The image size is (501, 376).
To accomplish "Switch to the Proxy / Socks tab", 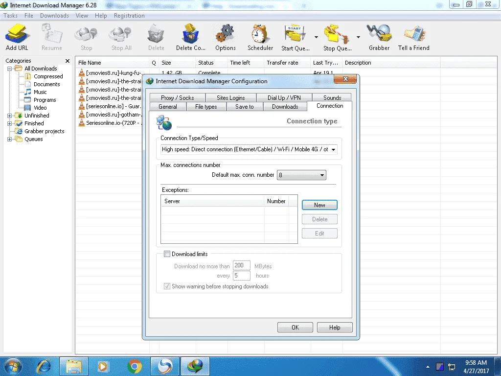I will 177,98.
